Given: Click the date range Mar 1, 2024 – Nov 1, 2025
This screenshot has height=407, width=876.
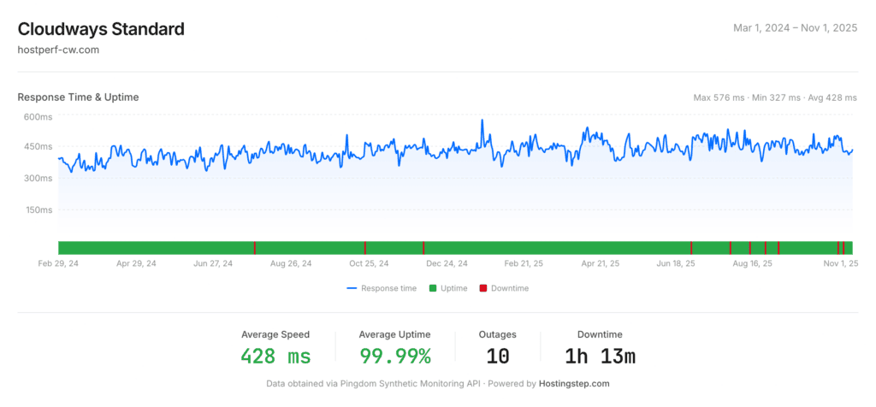Looking at the screenshot, I should pos(795,28).
